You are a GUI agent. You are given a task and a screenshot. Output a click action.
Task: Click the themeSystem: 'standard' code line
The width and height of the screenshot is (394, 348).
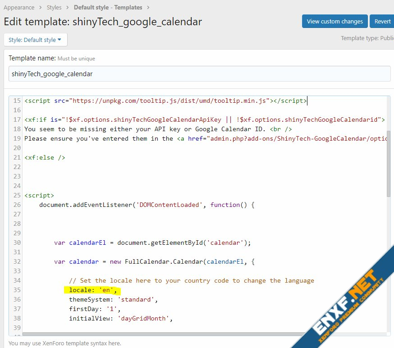113,299
